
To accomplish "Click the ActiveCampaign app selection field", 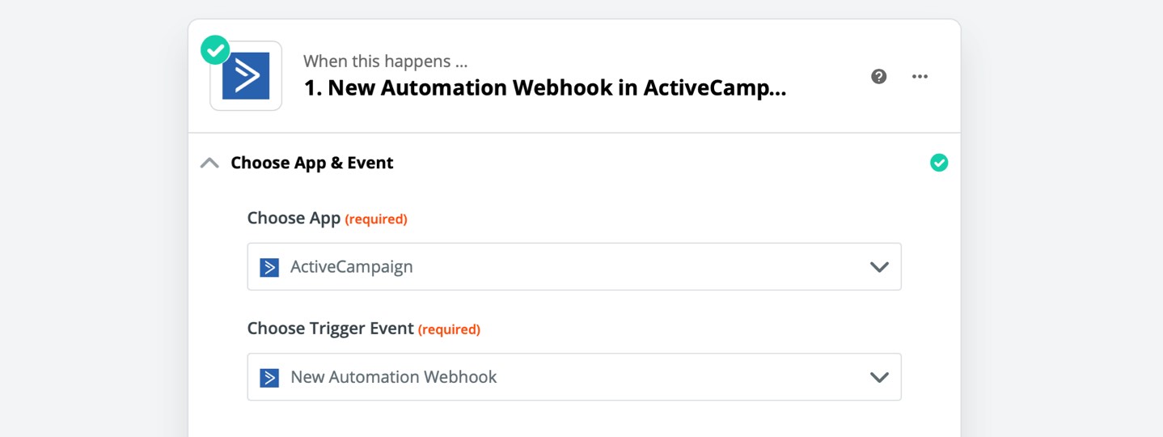I will 574,266.
